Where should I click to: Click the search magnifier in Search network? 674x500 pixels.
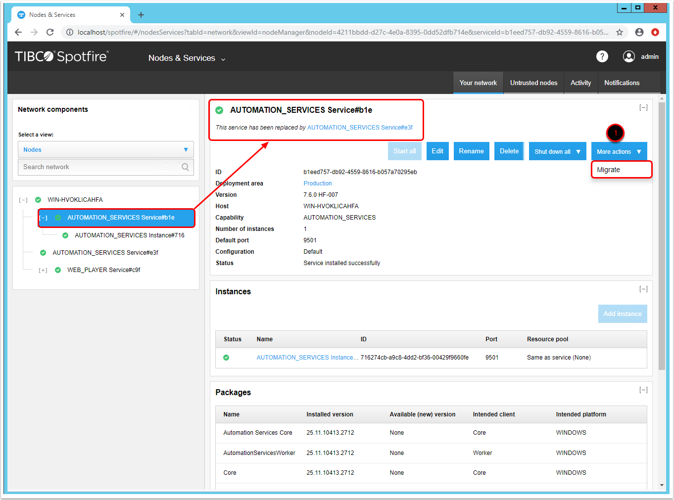tap(185, 167)
